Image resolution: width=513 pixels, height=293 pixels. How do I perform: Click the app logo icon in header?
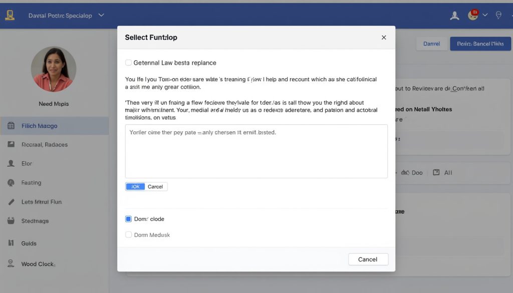tap(10, 15)
